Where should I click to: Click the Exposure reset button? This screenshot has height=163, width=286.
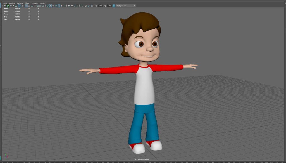click(x=96, y=6)
